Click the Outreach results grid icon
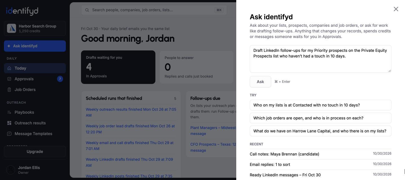This screenshot has width=405, height=180. (x=9, y=123)
